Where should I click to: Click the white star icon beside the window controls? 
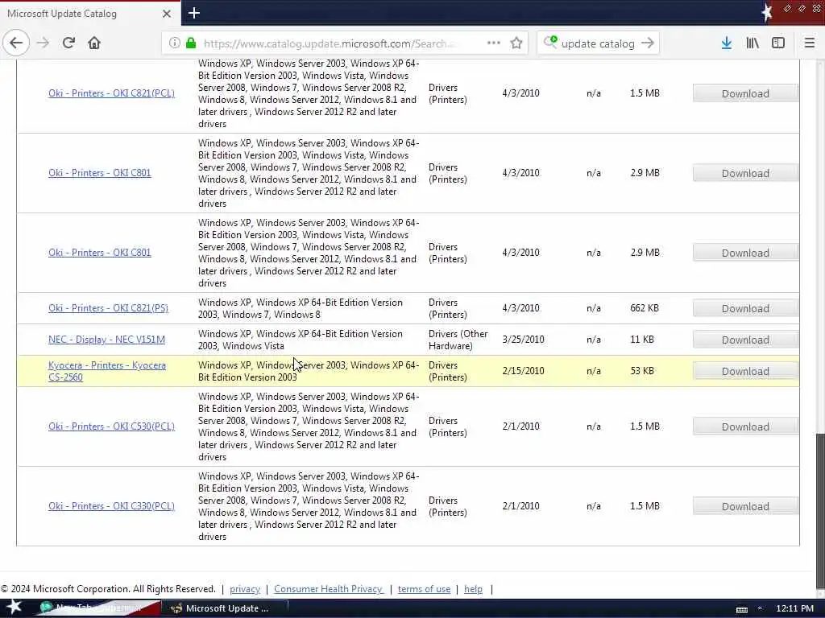pyautogui.click(x=767, y=13)
